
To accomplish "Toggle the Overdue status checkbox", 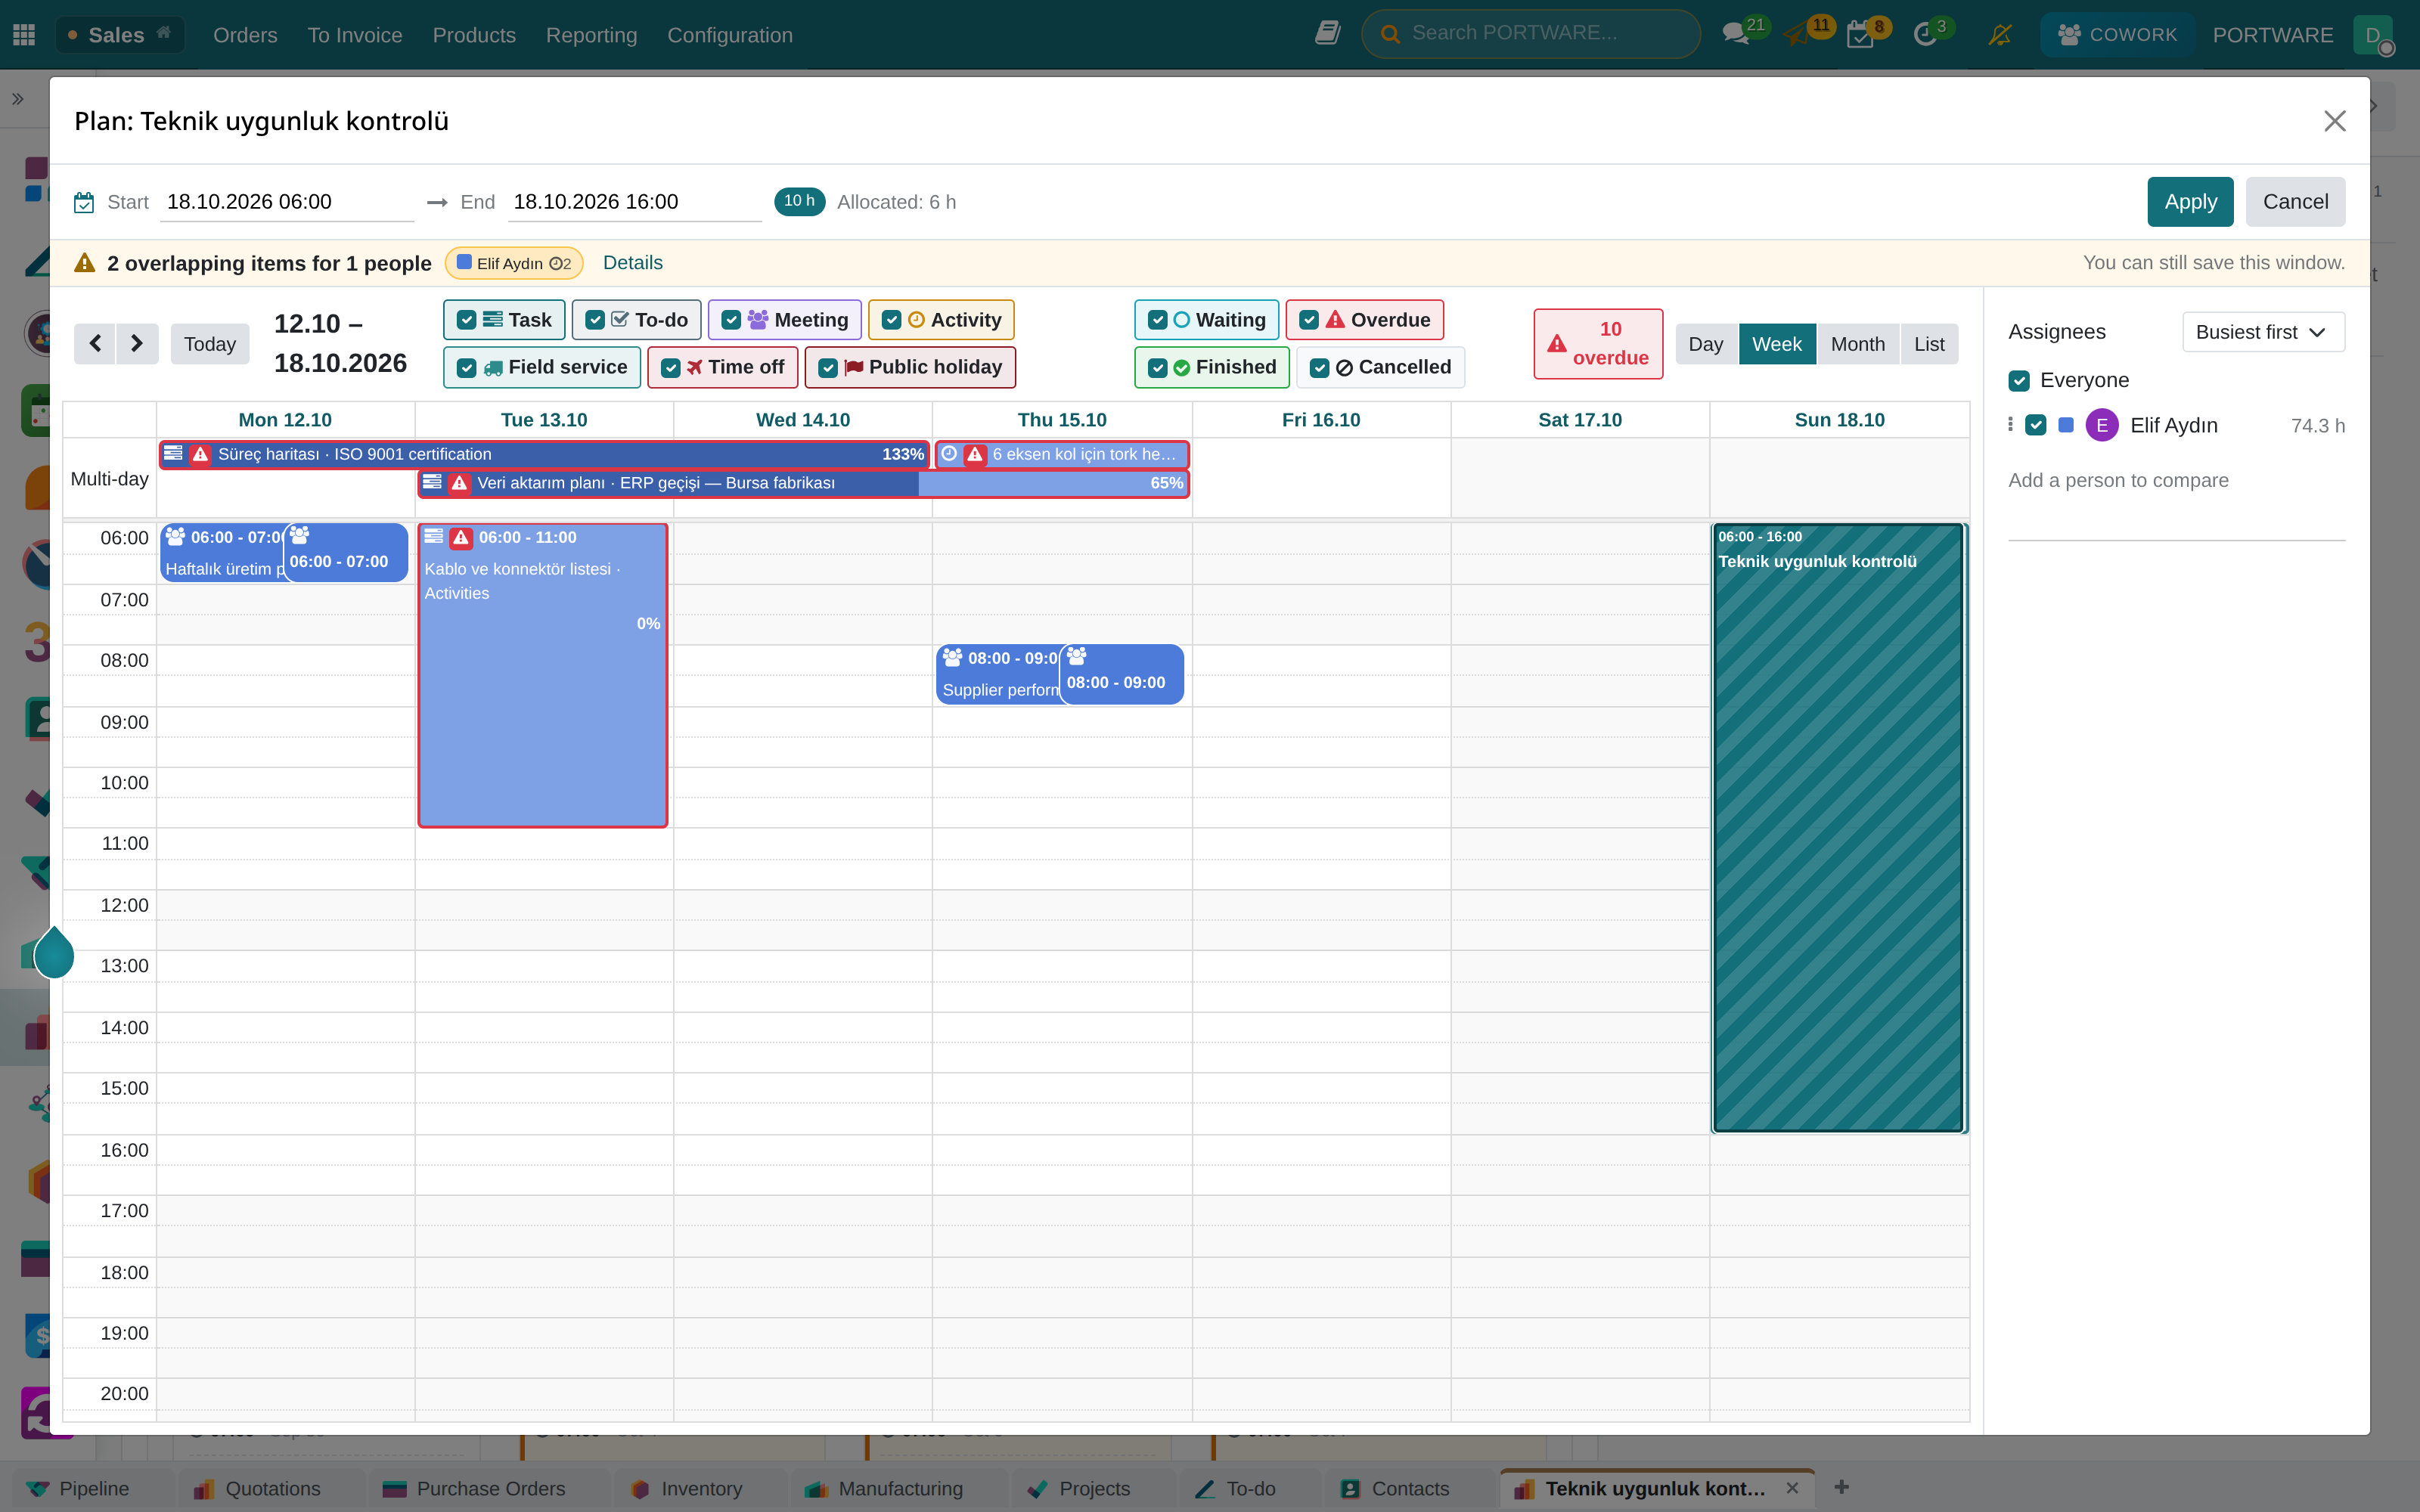I will (1309, 320).
